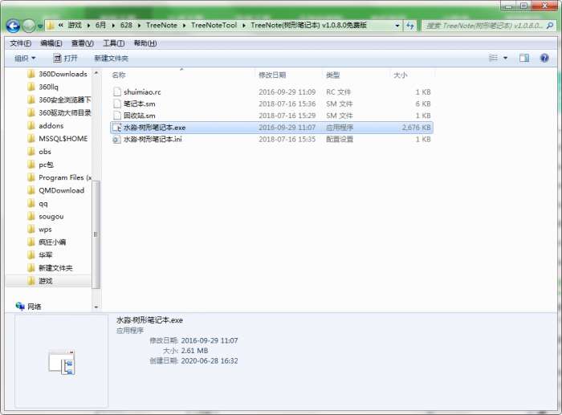Click the search magnifier icon

pyautogui.click(x=550, y=26)
